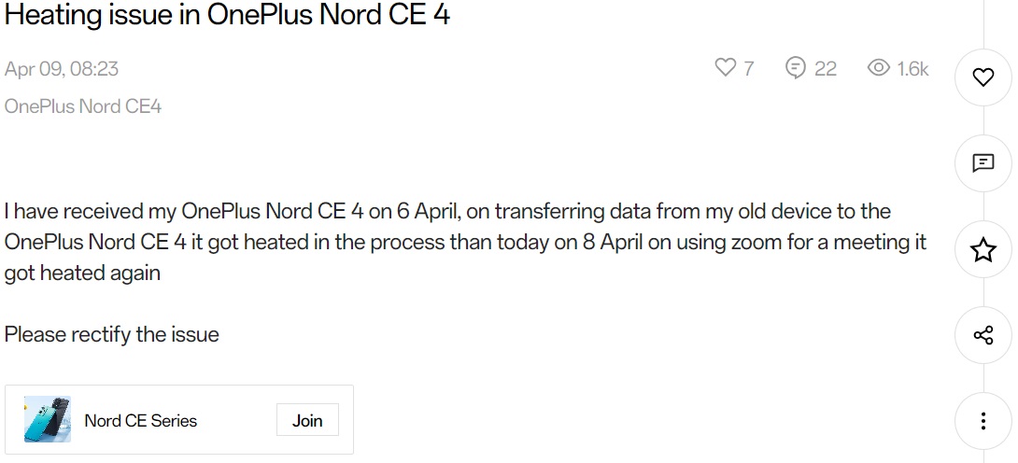
Task: Open comments via sidebar comment bubble icon
Action: [x=983, y=162]
